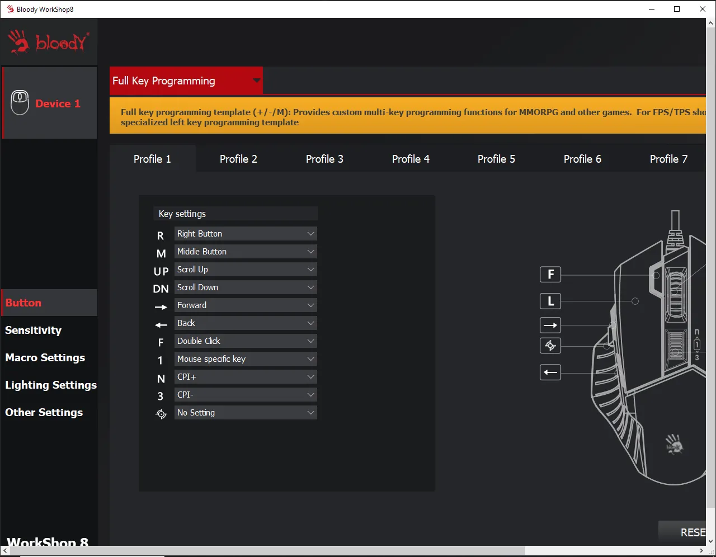Screen dimensions: 716x557
Task: Click the forward arrow icon in key settings
Action: 161,307
